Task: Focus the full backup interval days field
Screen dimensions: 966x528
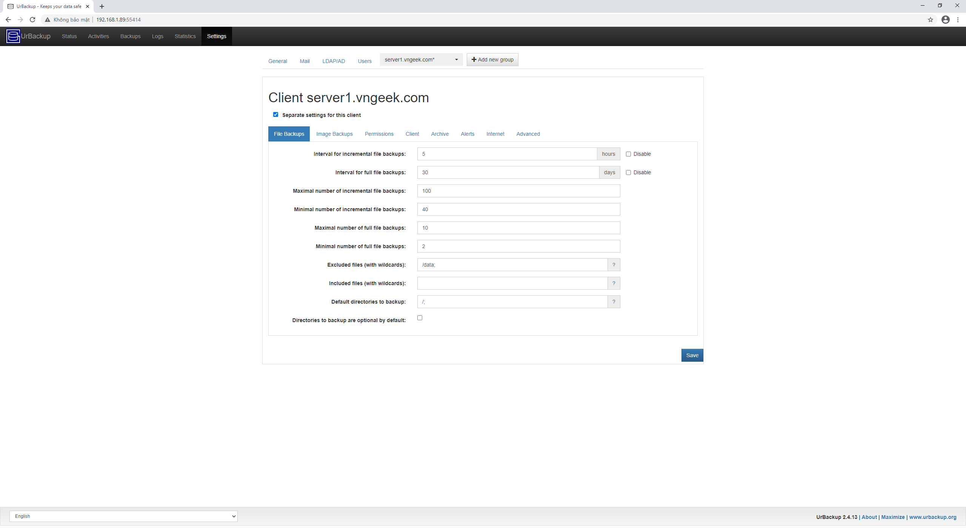Action: pyautogui.click(x=508, y=172)
